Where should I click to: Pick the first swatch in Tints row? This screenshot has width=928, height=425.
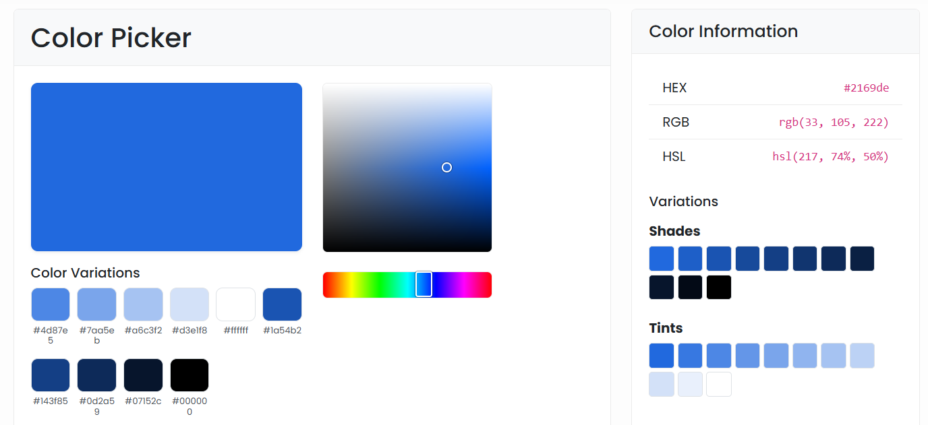point(662,356)
